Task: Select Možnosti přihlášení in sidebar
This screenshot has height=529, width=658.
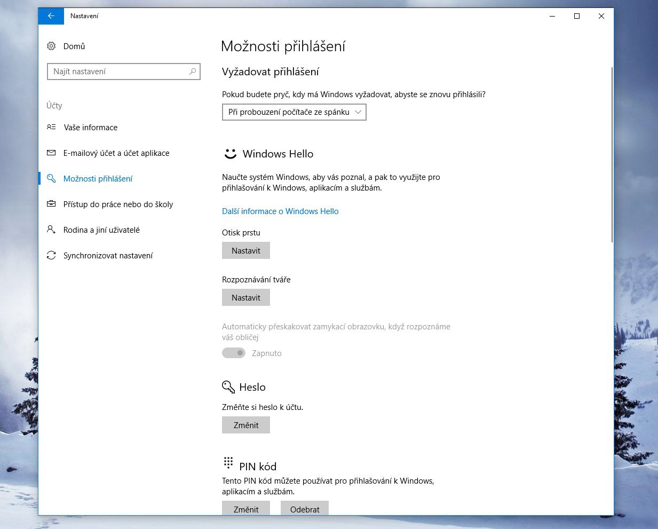Action: (x=98, y=178)
